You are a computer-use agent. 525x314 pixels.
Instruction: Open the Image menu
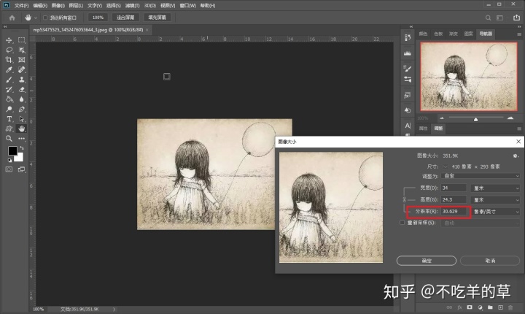[x=58, y=5]
